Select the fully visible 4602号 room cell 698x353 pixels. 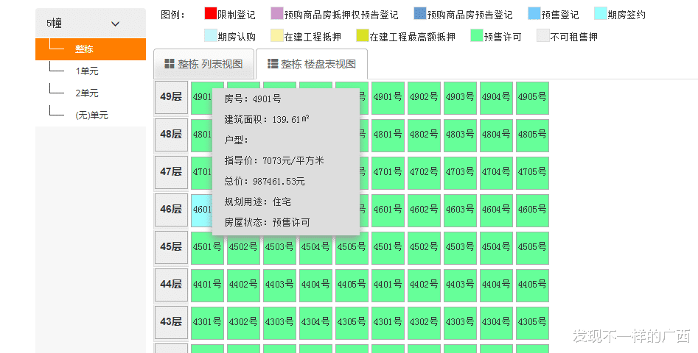425,210
